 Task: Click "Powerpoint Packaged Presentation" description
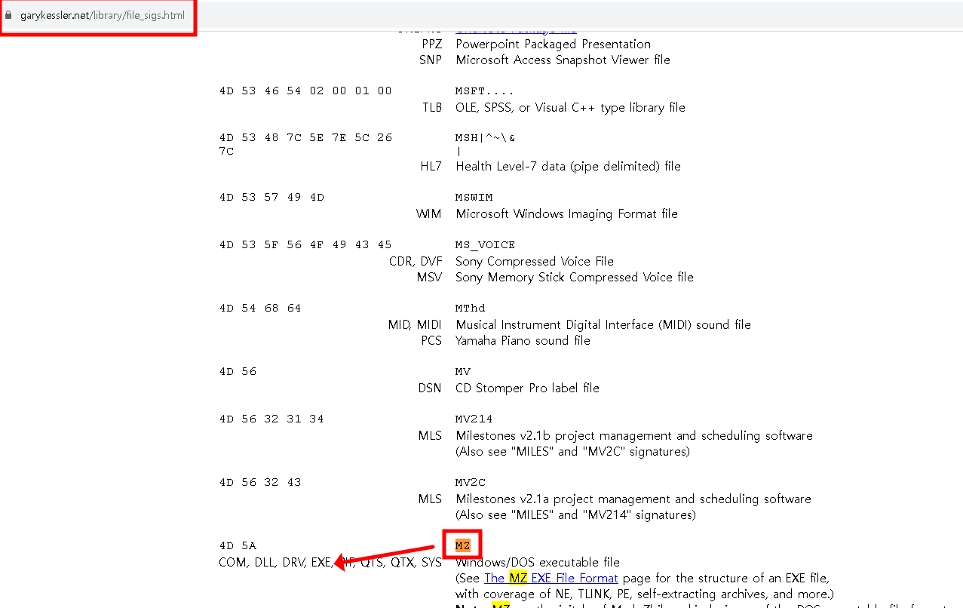tap(553, 44)
